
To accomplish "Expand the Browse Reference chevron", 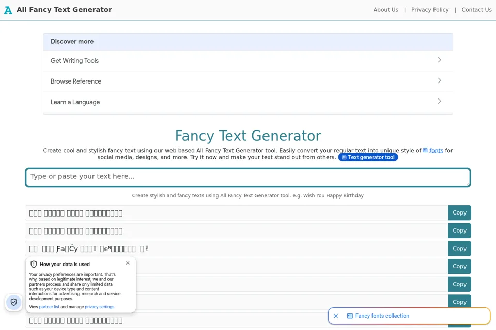I will coord(439,80).
